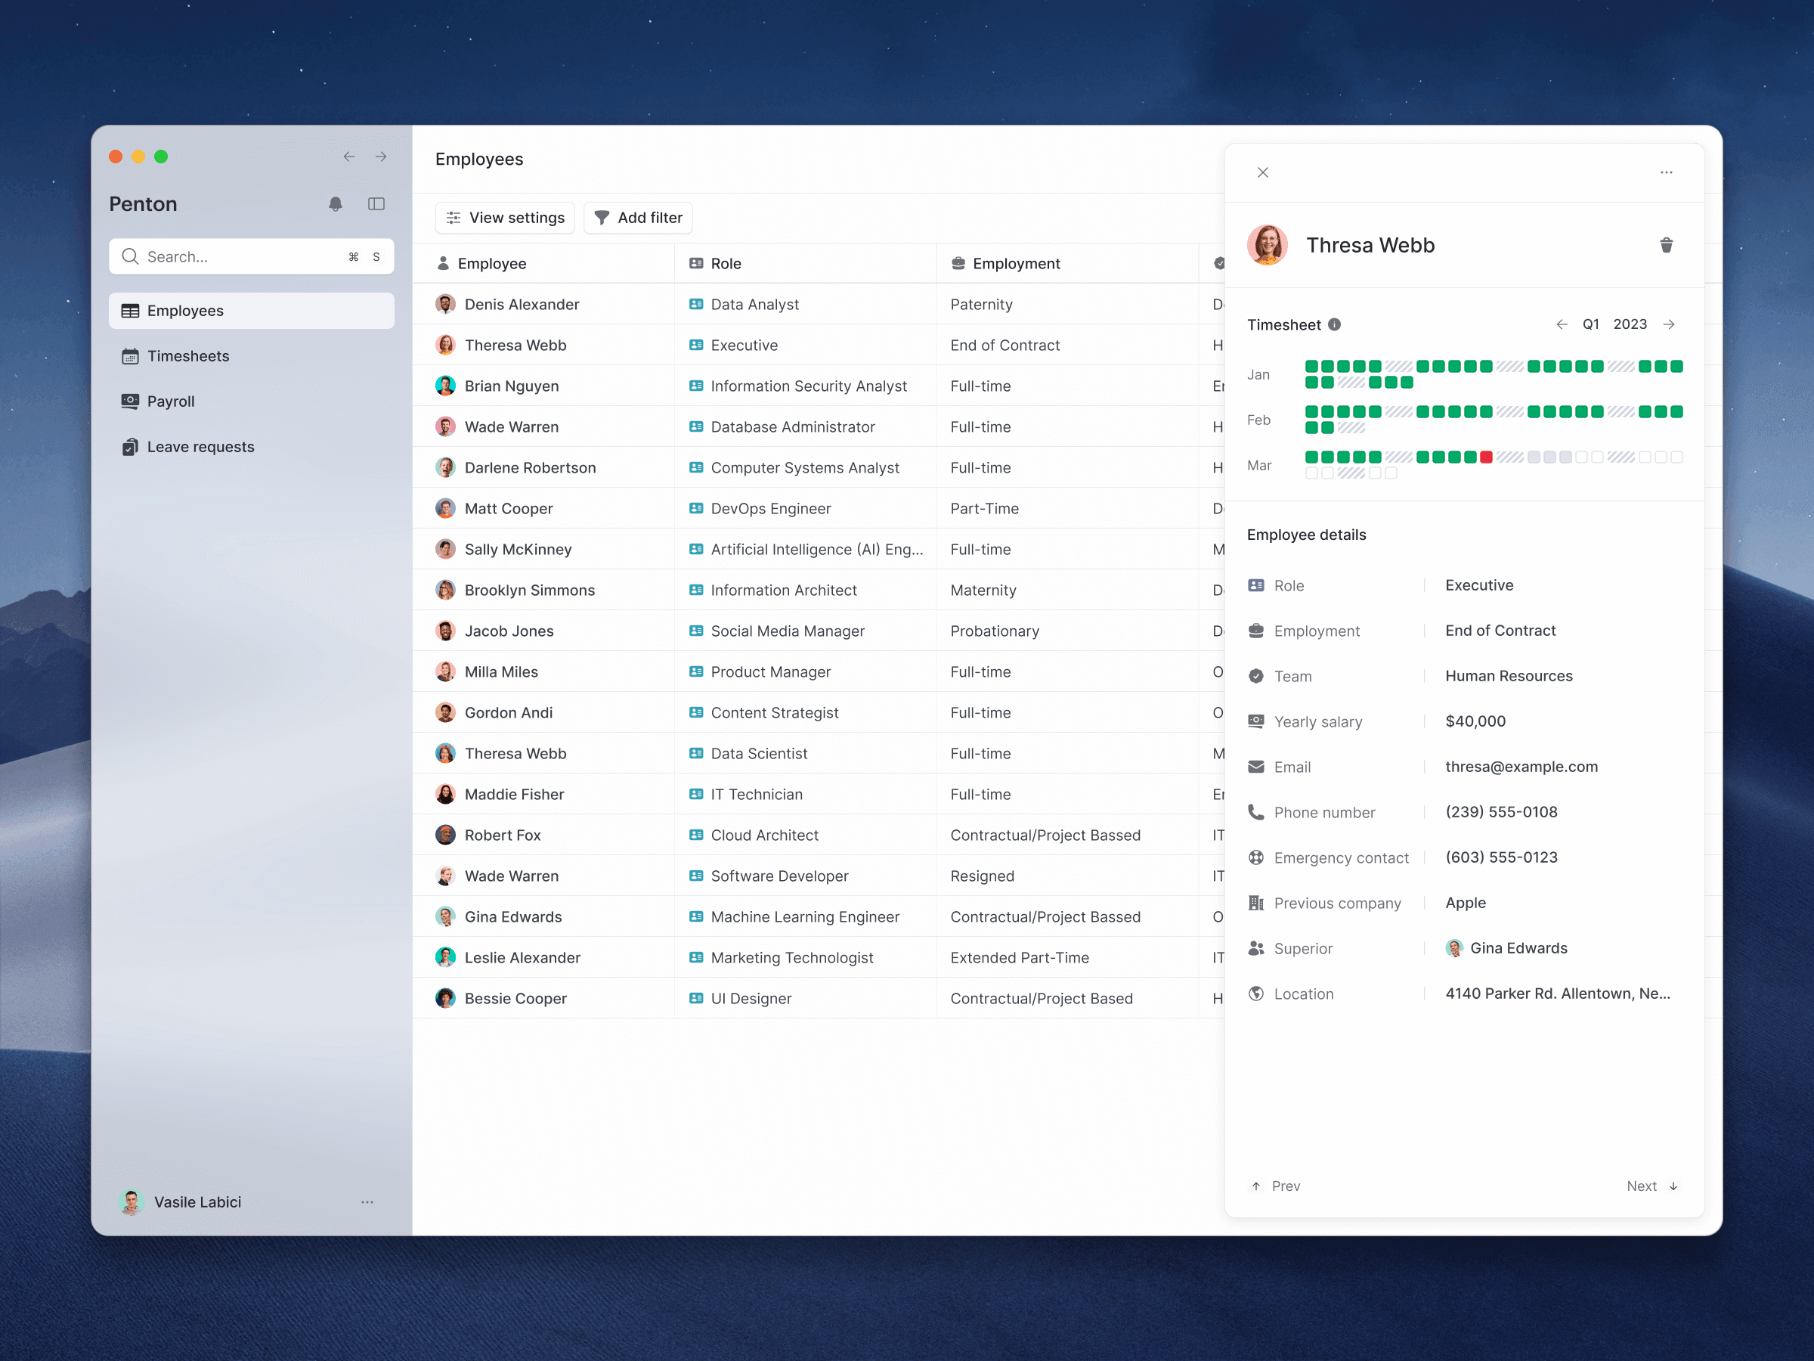Click Denis Alexander's role card icon
1814x1361 pixels.
696,305
